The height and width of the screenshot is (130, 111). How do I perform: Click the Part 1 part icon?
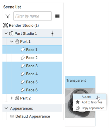(x=17, y=42)
